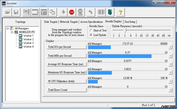
Task: Click MOBILE01-PC computer icon
Action: (x=16, y=32)
